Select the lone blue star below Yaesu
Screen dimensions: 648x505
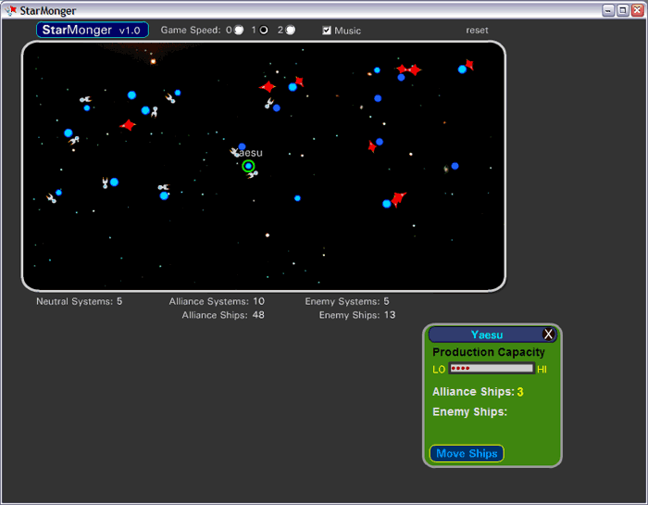[297, 198]
